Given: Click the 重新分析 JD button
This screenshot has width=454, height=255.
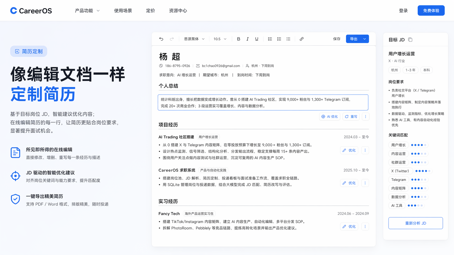Looking at the screenshot, I should coord(415,223).
